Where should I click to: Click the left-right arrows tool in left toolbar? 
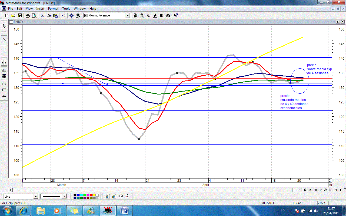tap(4, 63)
